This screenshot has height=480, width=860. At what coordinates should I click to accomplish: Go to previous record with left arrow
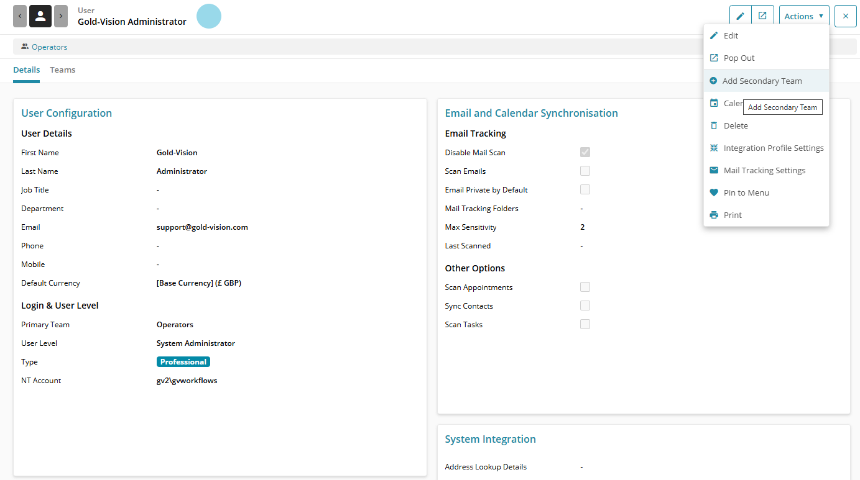click(x=20, y=16)
